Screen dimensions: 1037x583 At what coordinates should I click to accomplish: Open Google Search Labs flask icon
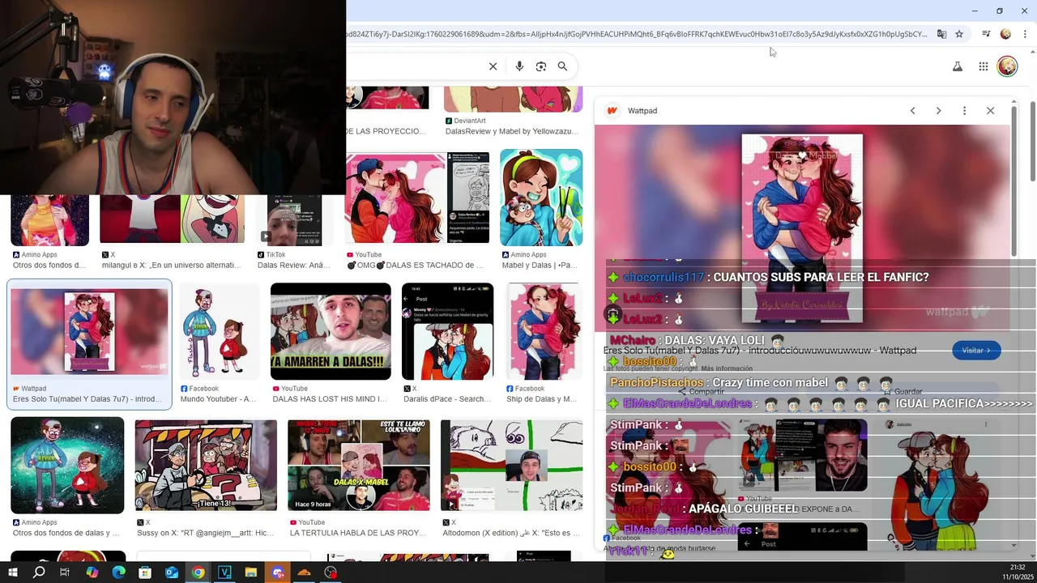pos(958,66)
